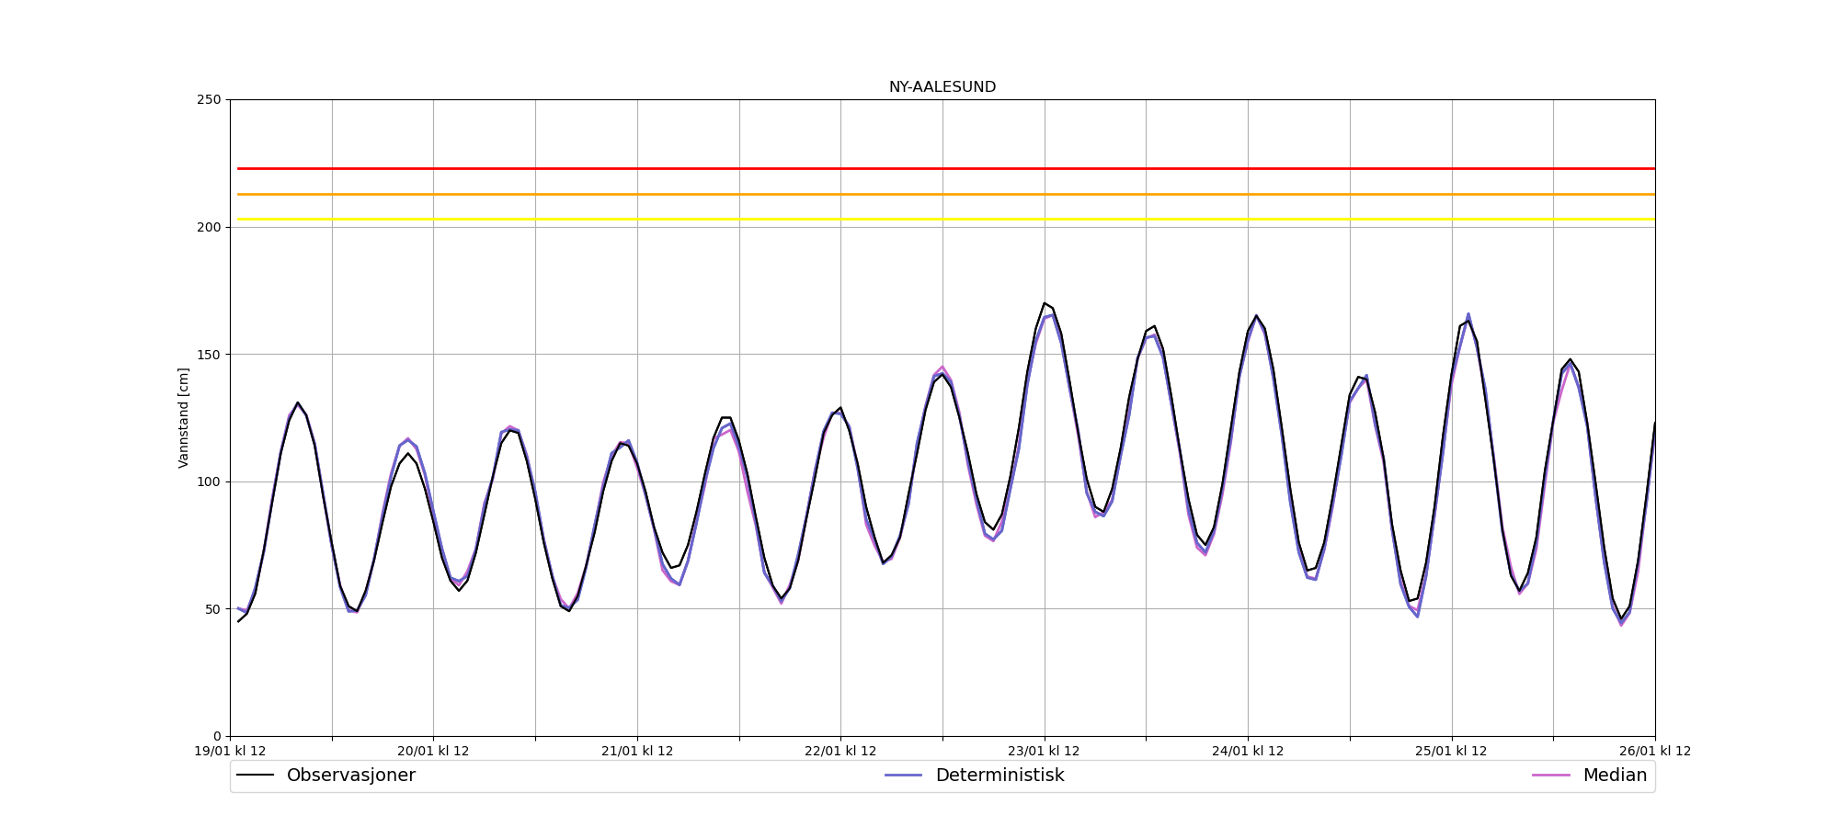Click the pink Median legend line sample

(x=1550, y=776)
